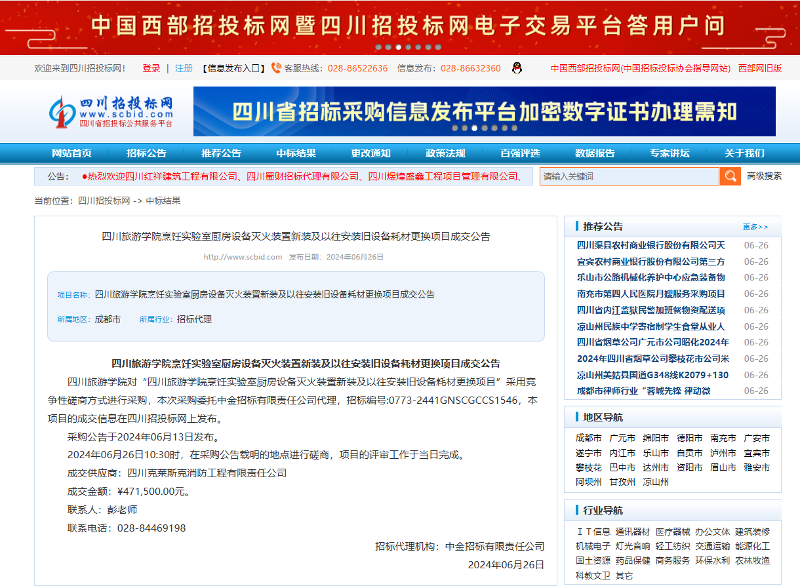Click the QQ penguin contact icon
The height and width of the screenshot is (586, 800).
[x=517, y=68]
